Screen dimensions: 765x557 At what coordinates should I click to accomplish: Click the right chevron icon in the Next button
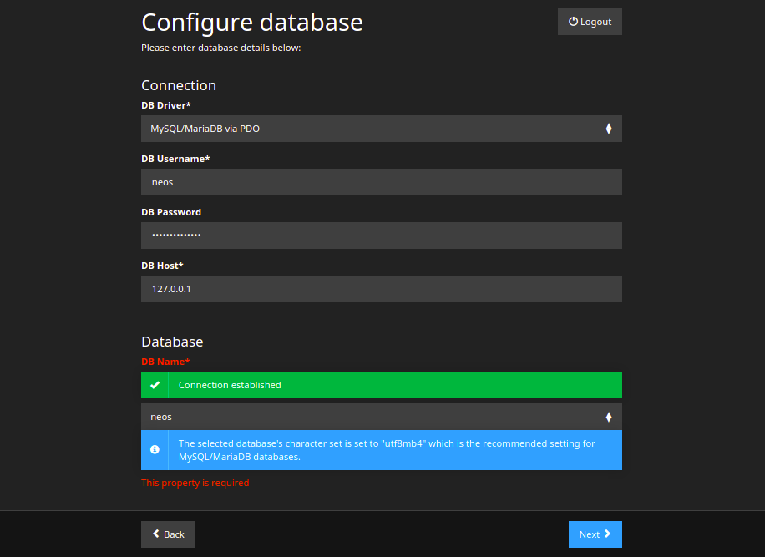(606, 534)
